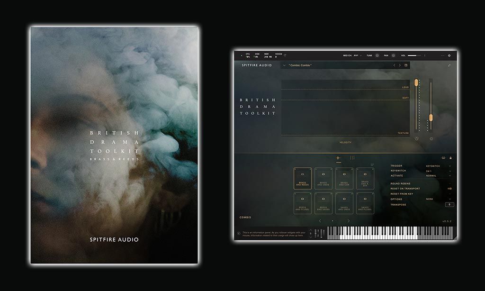Click the dynamics icon under the right fader

point(431,139)
